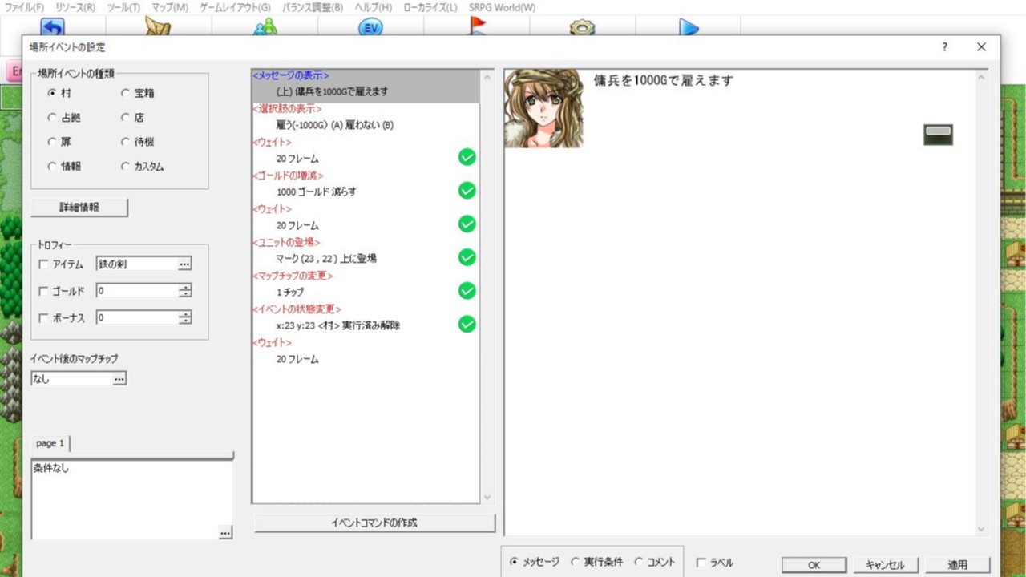
Task: Increase ゴールド value with the up stepper
Action: [185, 287]
